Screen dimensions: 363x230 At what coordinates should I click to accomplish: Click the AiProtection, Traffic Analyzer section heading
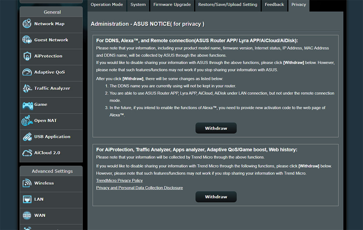pos(197,150)
